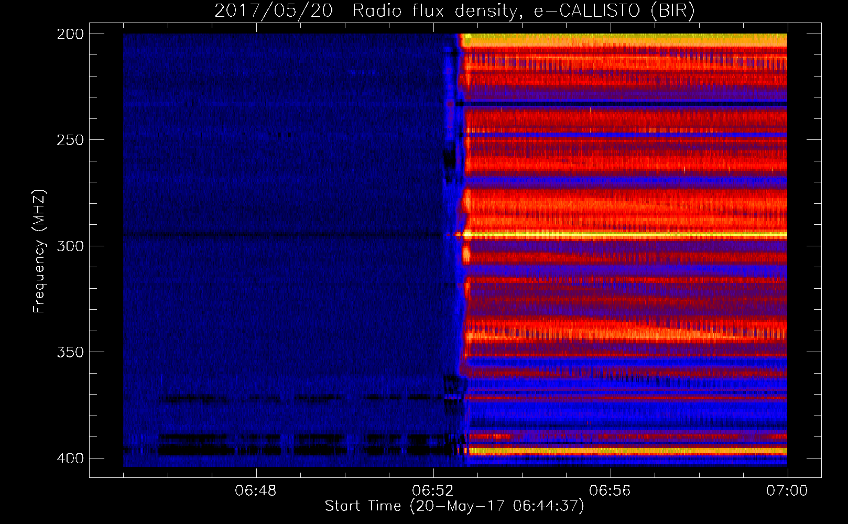Click the bright yellow band near 397 MHz
This screenshot has height=524, width=848.
(627, 451)
